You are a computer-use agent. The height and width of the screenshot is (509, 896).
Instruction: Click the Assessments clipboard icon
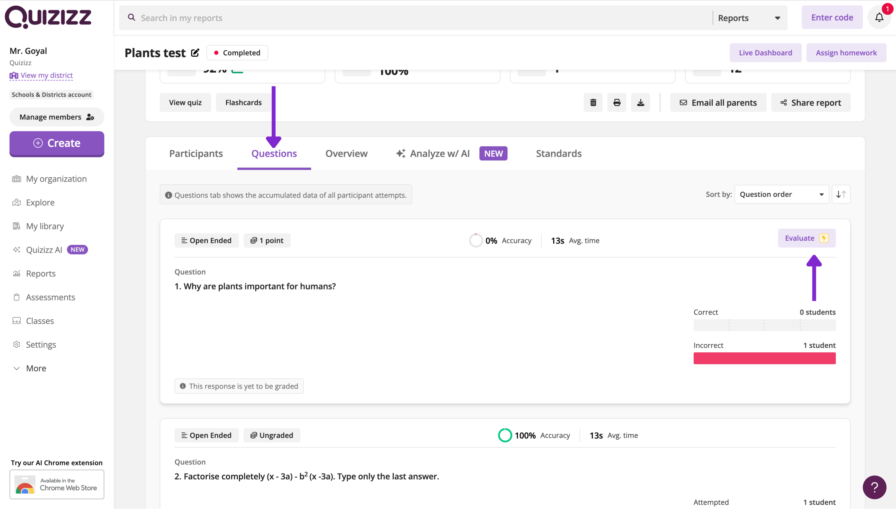pos(16,297)
